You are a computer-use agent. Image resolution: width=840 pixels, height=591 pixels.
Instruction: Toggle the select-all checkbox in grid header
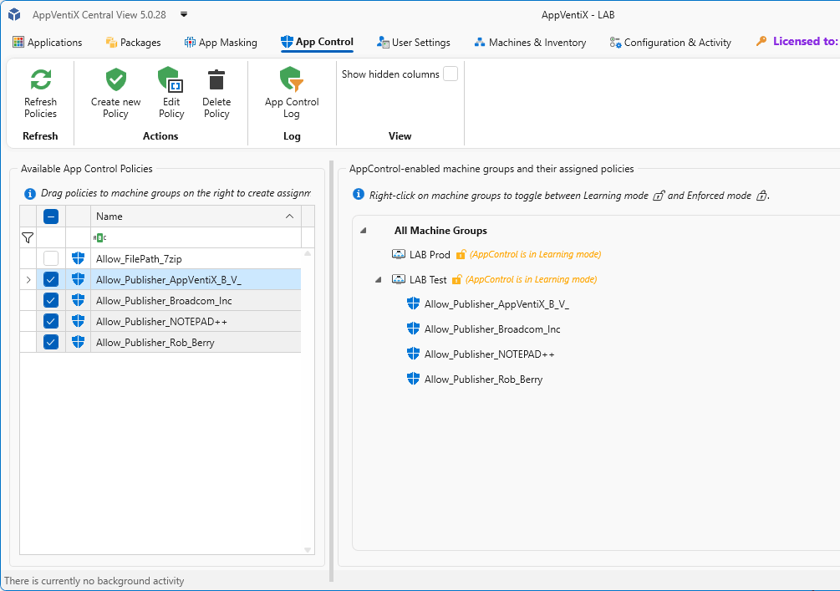pos(51,217)
